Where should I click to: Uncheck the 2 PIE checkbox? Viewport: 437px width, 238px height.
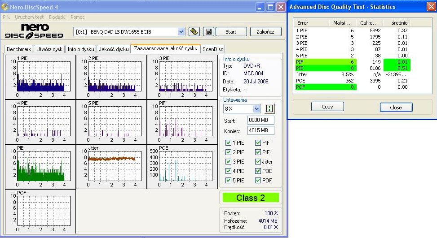point(228,152)
